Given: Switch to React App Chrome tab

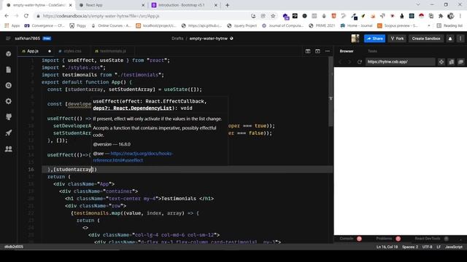Looking at the screenshot, I should coord(111,5).
